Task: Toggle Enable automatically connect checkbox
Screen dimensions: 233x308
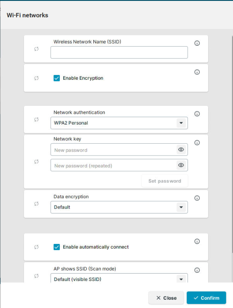Action: [x=57, y=247]
